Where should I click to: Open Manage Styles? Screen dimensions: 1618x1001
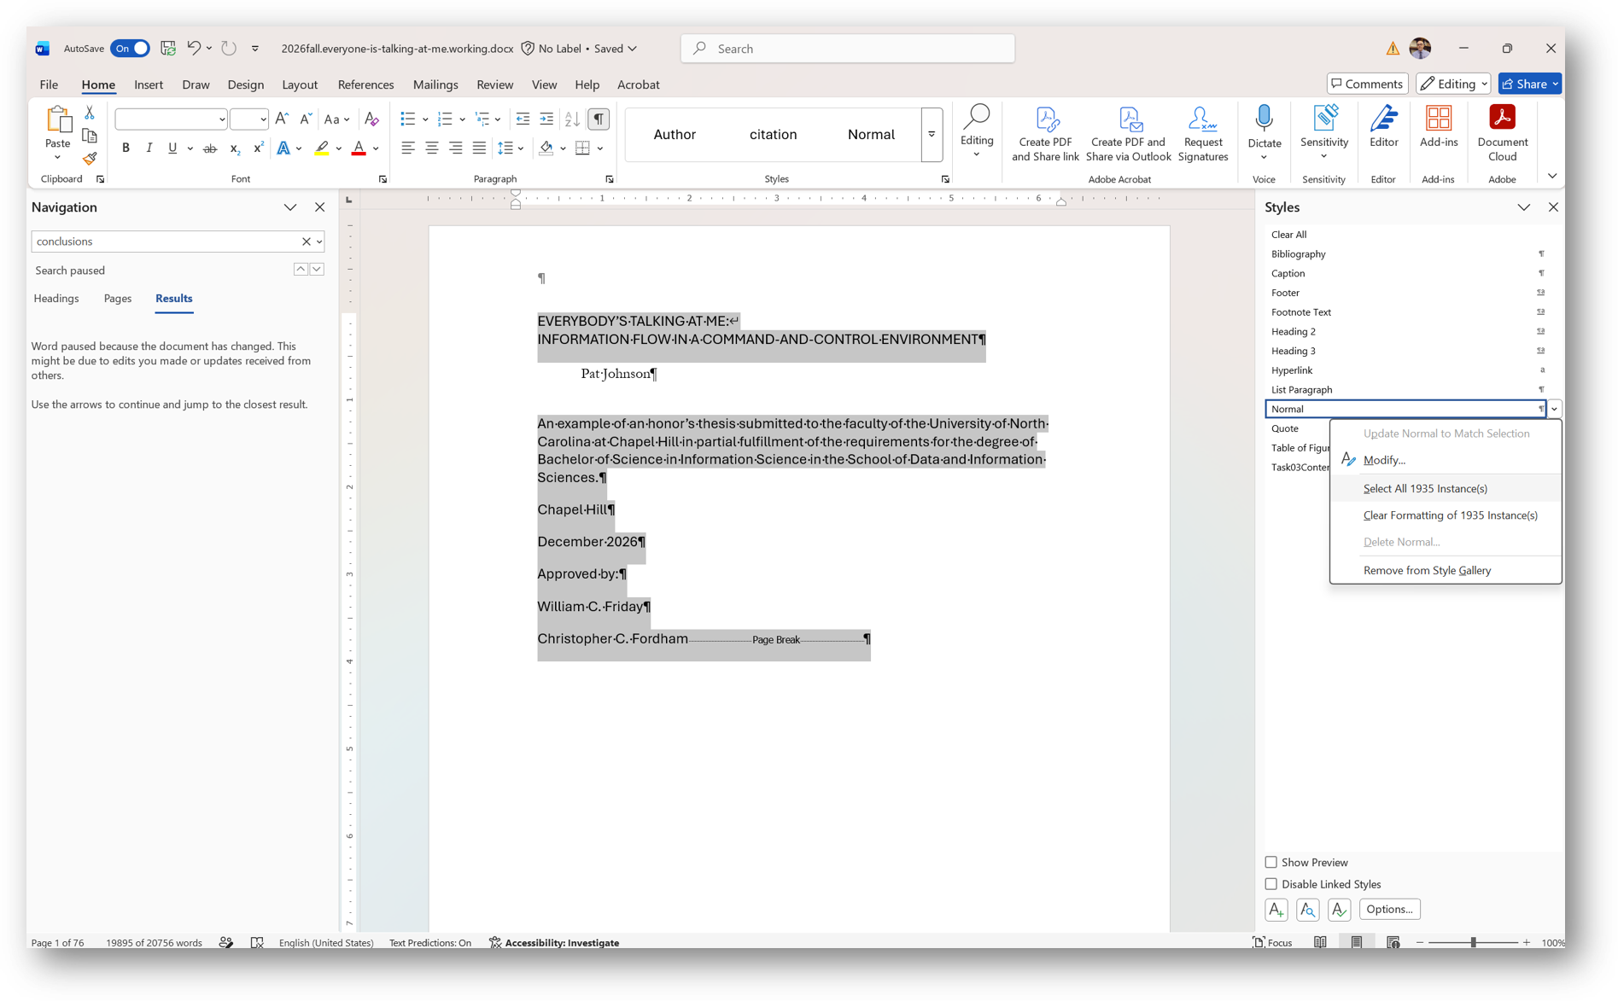[x=1339, y=910]
